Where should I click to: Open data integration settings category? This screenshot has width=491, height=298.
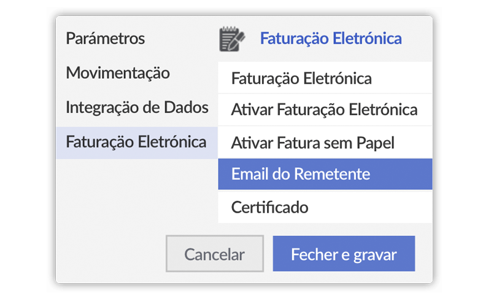(x=137, y=108)
